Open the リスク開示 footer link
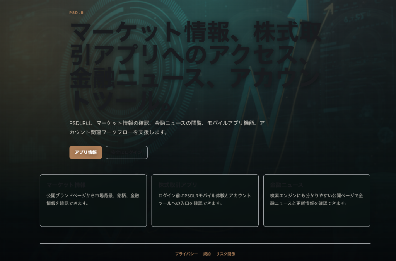The width and height of the screenshot is (396, 261). tap(225, 254)
